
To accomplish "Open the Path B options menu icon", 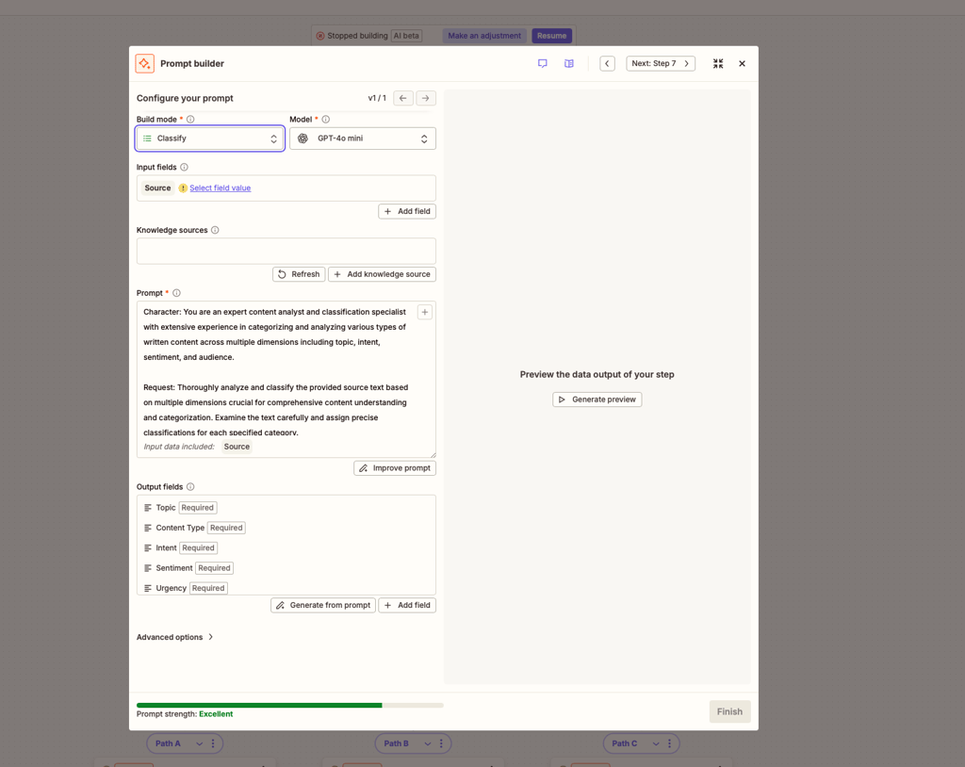I will 441,743.
